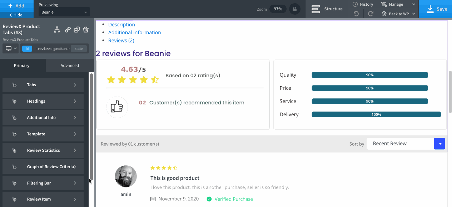Undo the last change
This screenshot has height=207, width=452.
tap(356, 14)
